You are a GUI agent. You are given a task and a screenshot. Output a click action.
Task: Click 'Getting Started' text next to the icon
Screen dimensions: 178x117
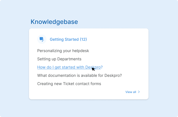tap(64, 39)
